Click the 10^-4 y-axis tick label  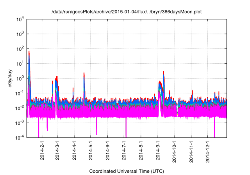tap(20, 137)
